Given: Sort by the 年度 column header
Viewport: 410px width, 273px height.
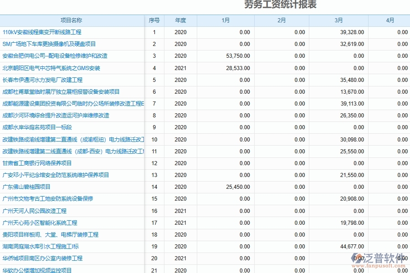Looking at the screenshot, I should pyautogui.click(x=179, y=20).
